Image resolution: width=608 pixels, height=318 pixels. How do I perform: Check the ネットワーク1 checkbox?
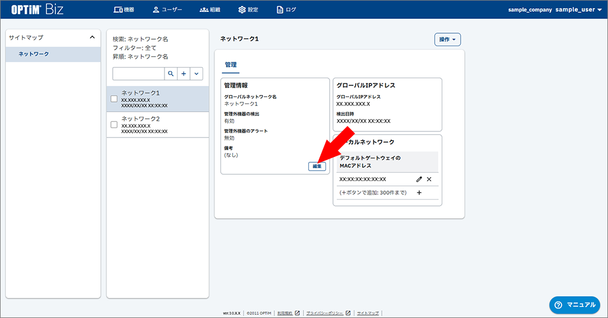click(x=114, y=99)
